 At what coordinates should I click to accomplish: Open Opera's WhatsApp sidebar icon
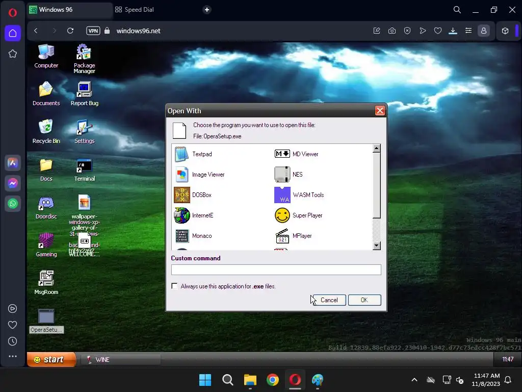(x=13, y=203)
